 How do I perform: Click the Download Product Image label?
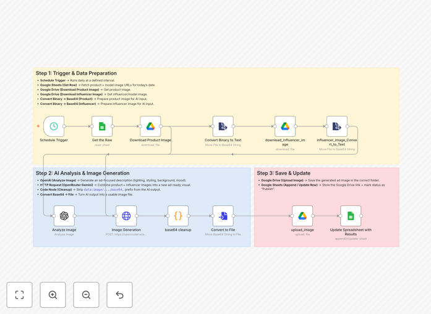coord(150,140)
